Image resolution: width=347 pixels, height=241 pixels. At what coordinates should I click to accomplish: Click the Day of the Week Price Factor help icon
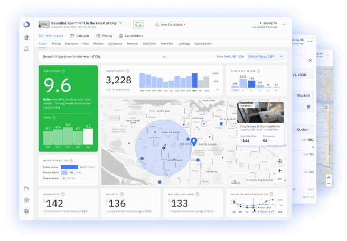coord(271,194)
